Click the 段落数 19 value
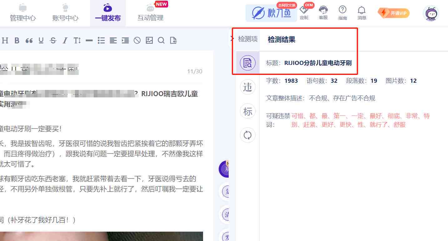 [374, 81]
